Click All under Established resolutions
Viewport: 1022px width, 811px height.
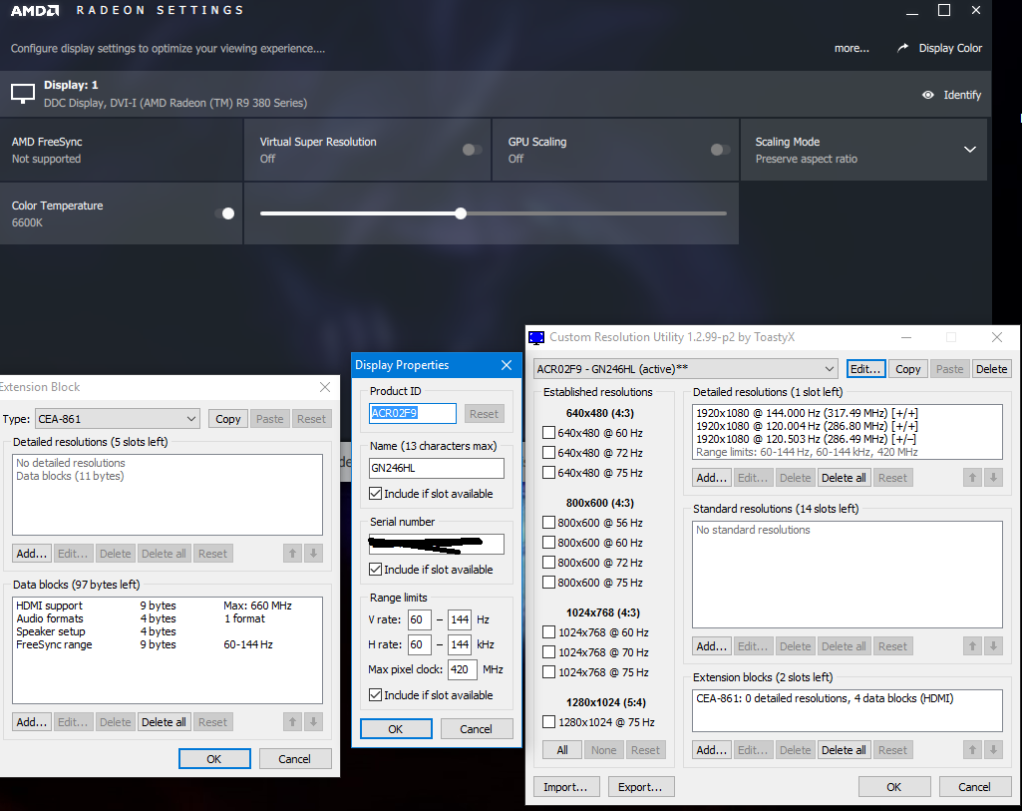561,750
